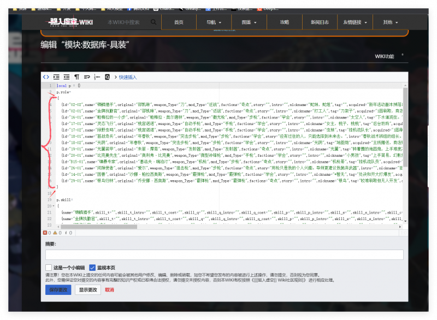Toggle the line wrapping icon
Screen dimensions: 437x320
point(87,77)
